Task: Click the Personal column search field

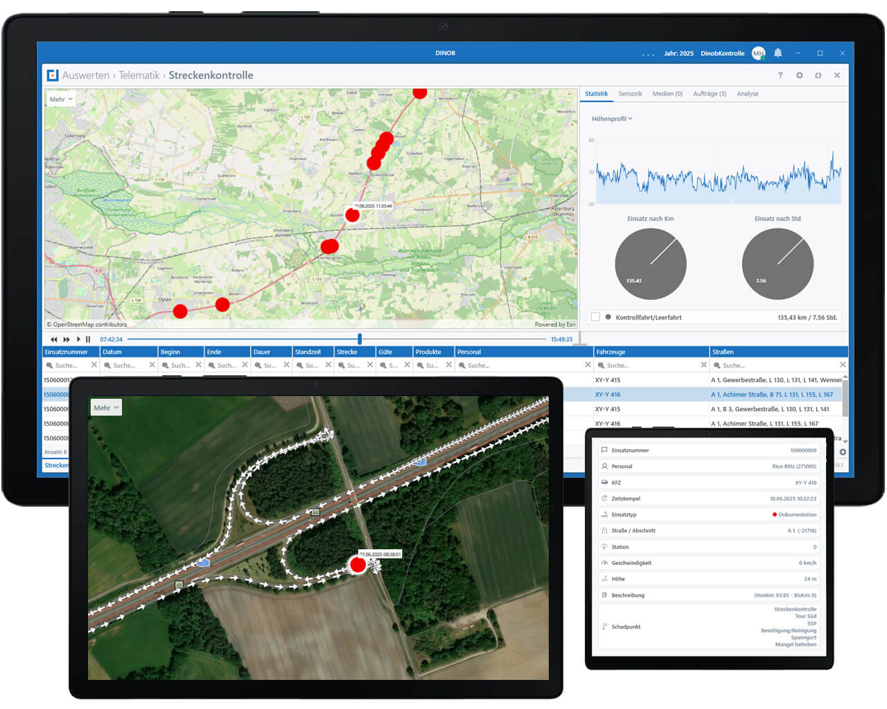Action: pyautogui.click(x=521, y=365)
